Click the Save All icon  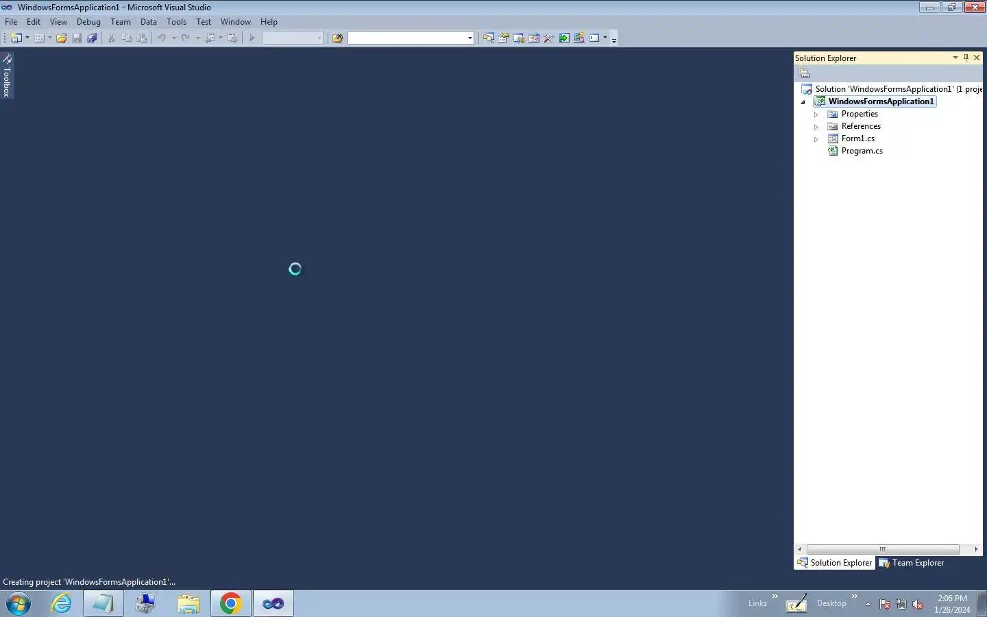[x=92, y=38]
